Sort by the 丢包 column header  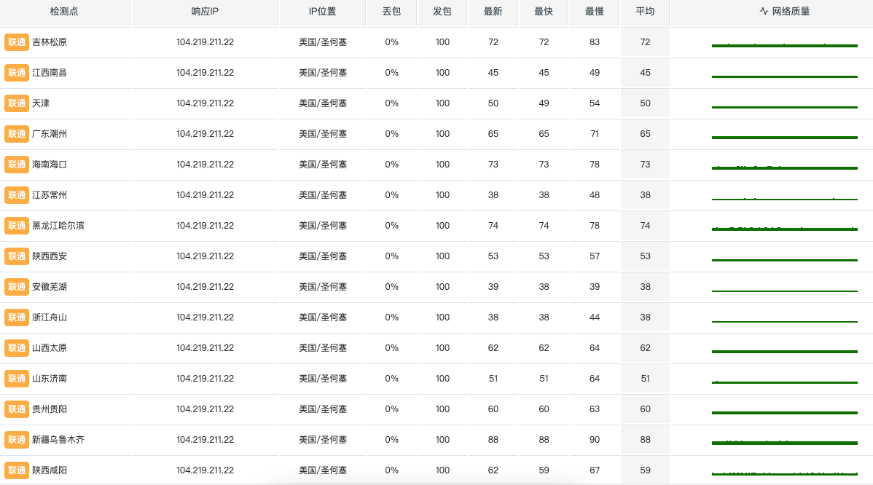(391, 12)
